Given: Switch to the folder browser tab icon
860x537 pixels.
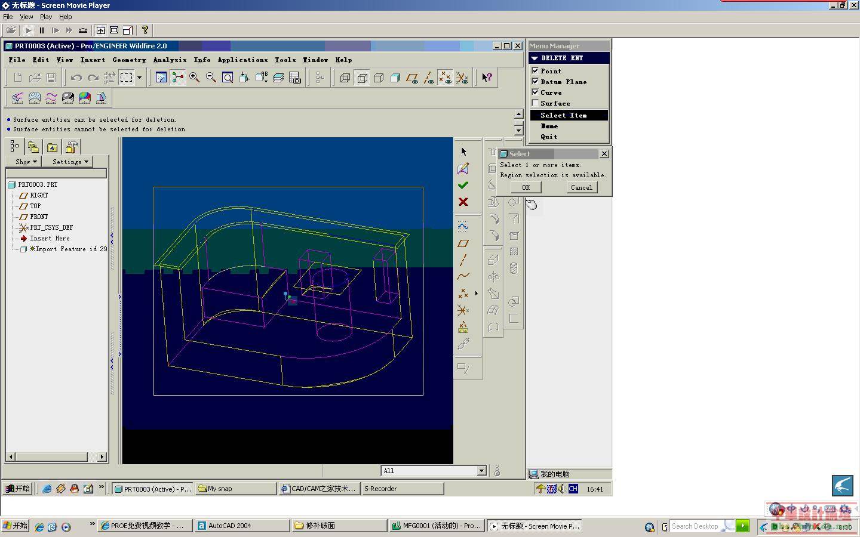Looking at the screenshot, I should (33, 147).
